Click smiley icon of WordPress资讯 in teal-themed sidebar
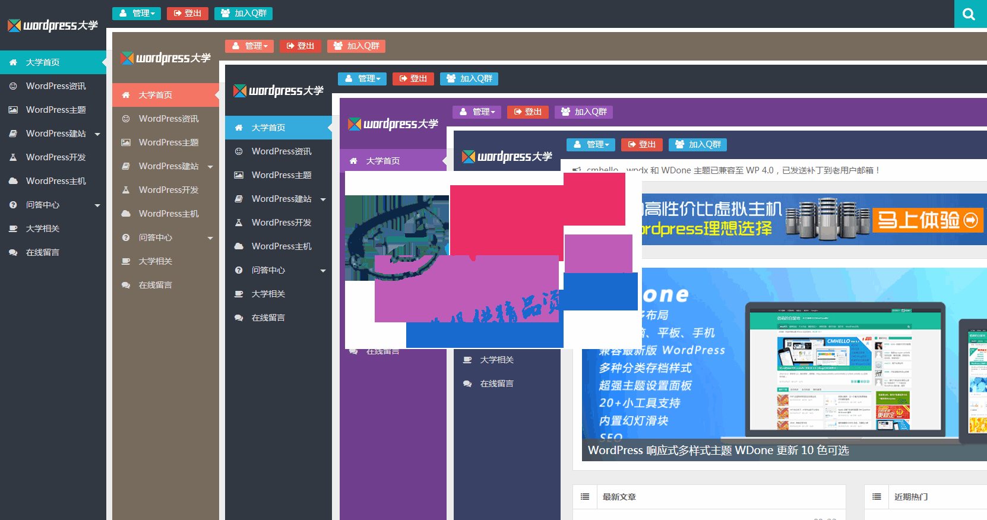The height and width of the screenshot is (520, 987). [x=13, y=86]
